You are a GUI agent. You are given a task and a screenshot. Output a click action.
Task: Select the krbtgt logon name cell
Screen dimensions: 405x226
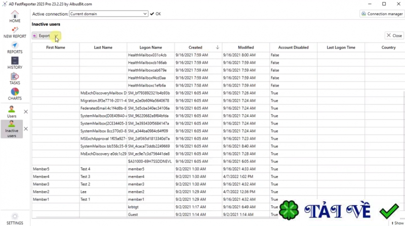point(150,207)
